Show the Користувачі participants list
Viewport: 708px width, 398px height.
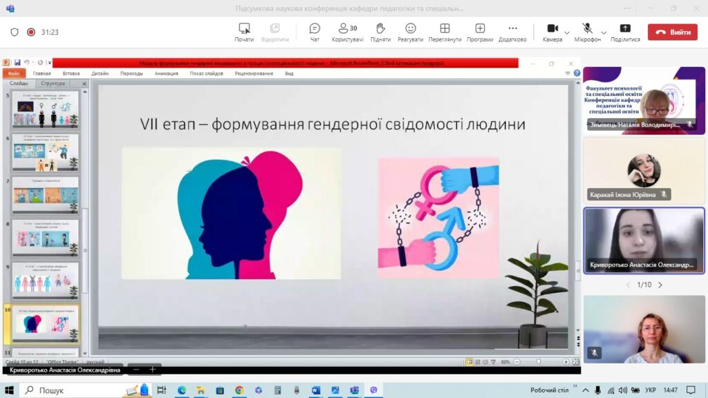coord(347,32)
